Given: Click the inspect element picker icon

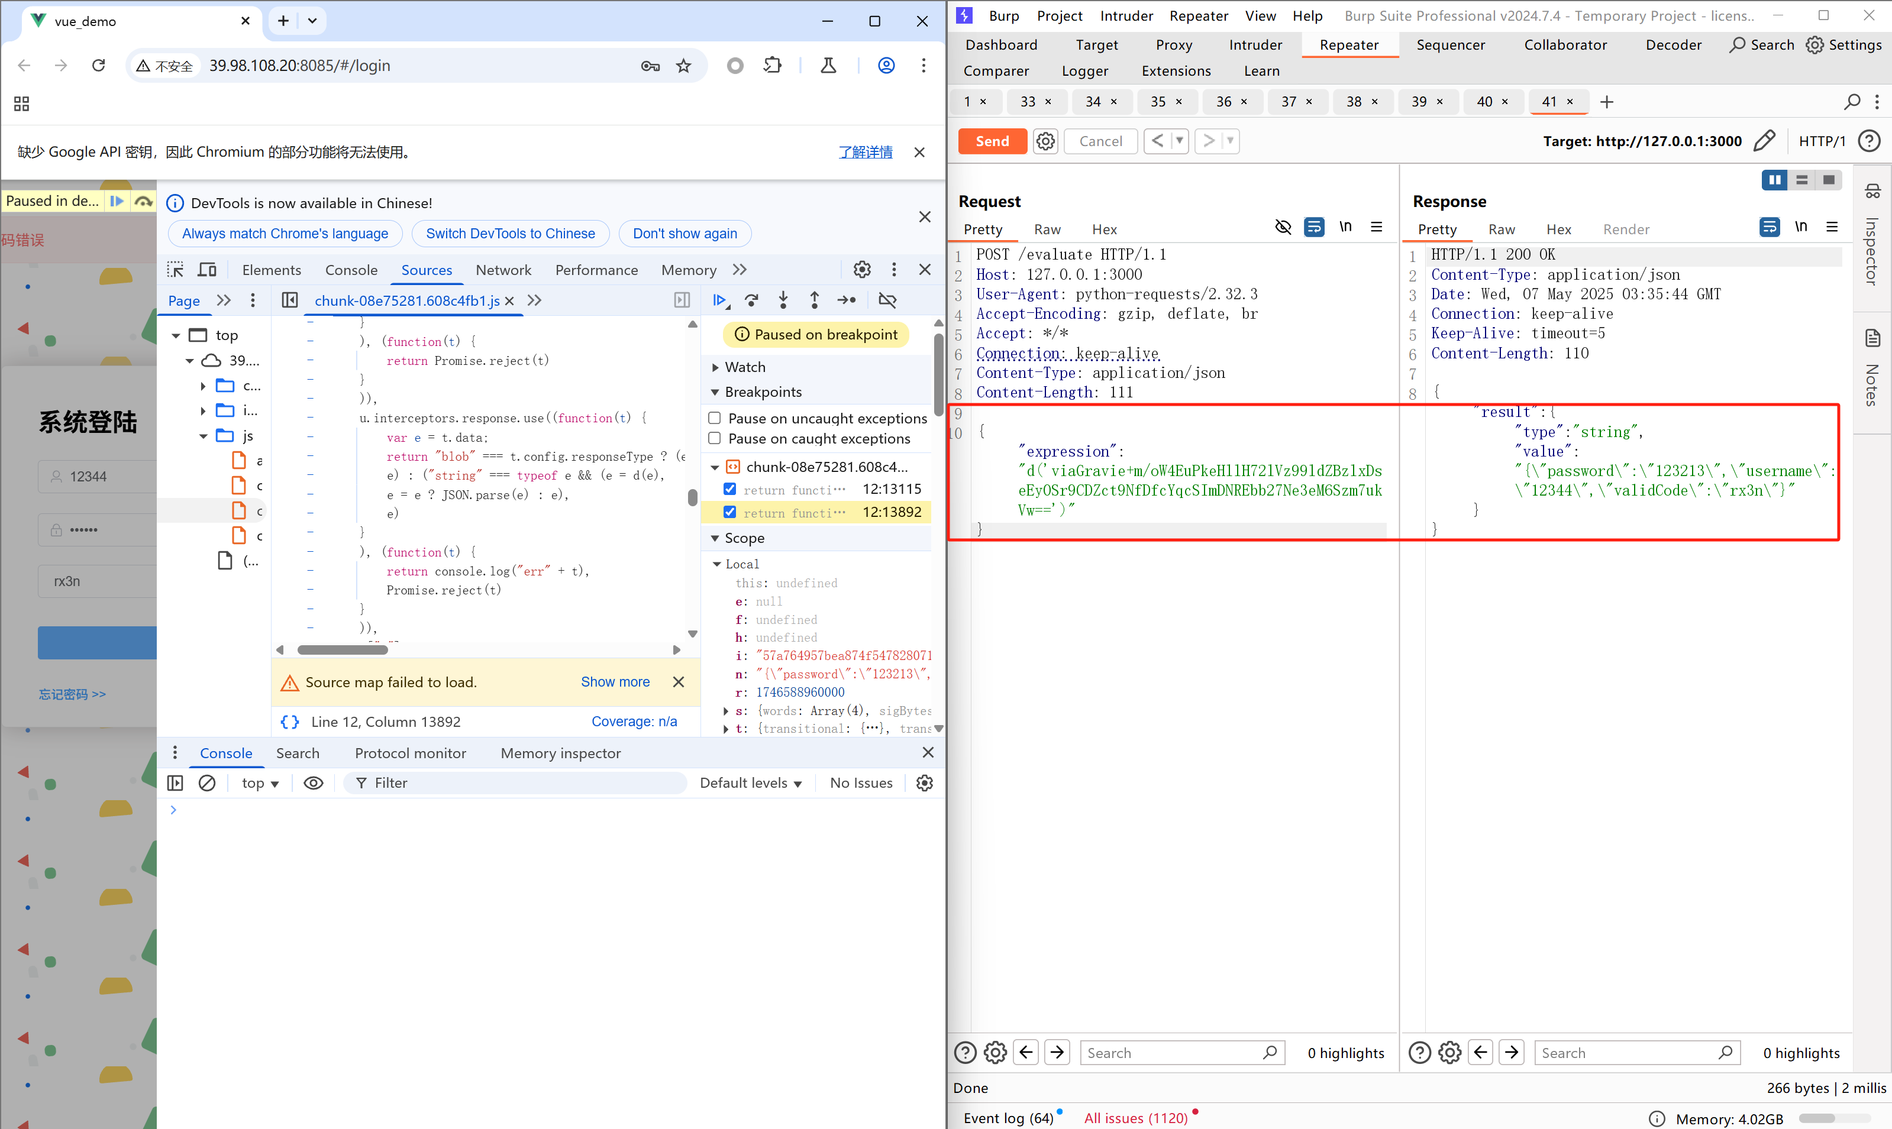Looking at the screenshot, I should [176, 270].
